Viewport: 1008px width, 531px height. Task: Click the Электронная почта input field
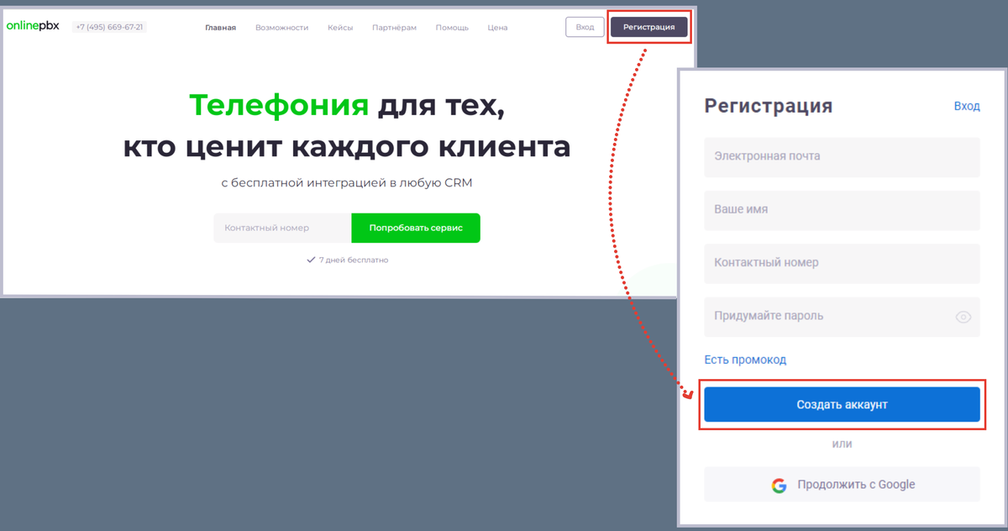pos(842,157)
